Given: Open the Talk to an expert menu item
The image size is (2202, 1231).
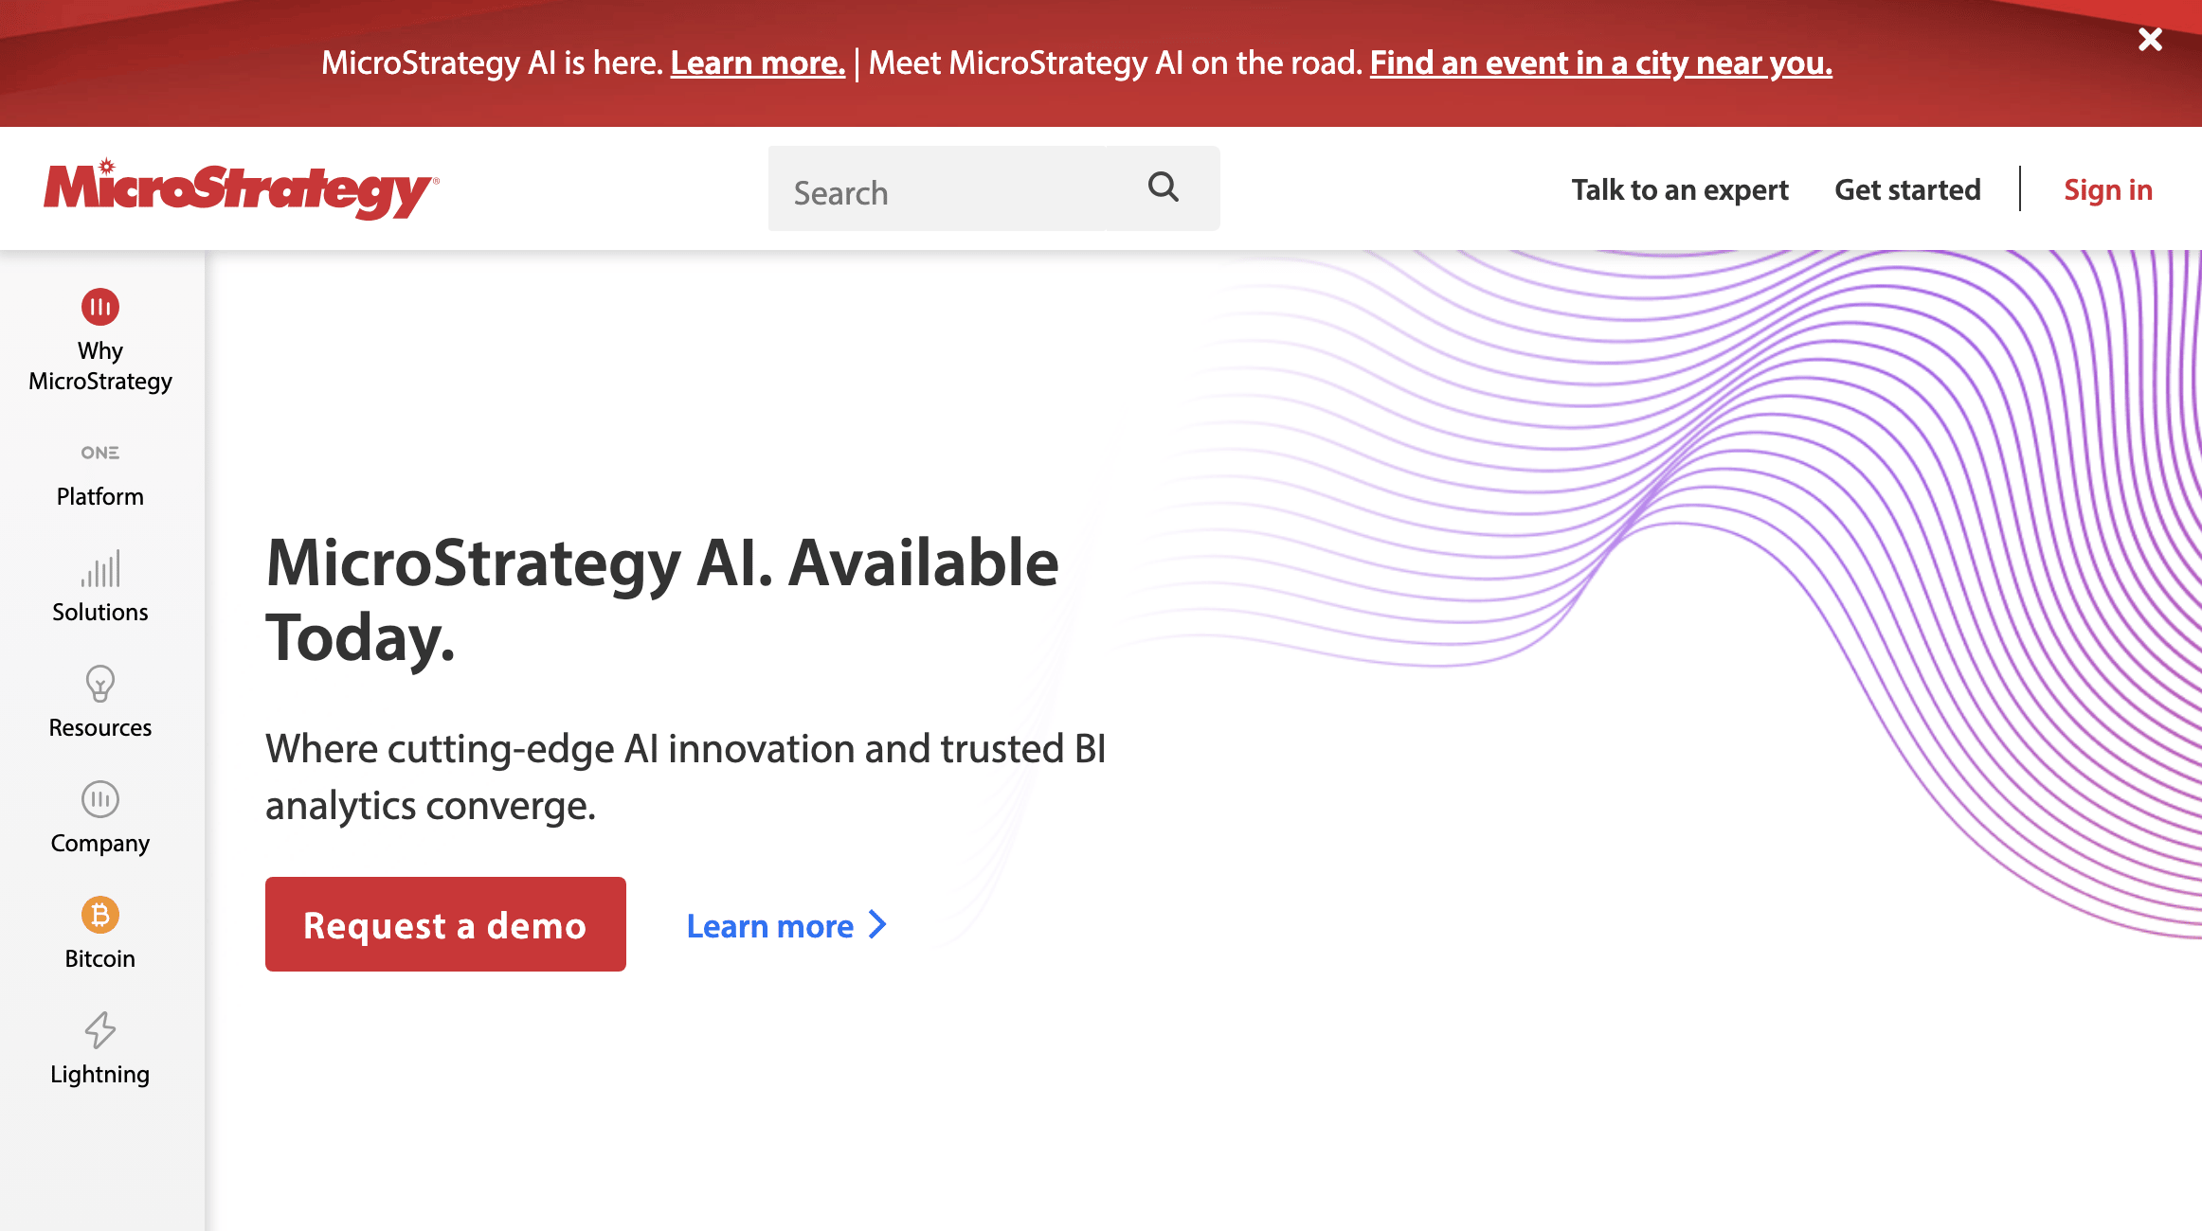Looking at the screenshot, I should coord(1680,189).
